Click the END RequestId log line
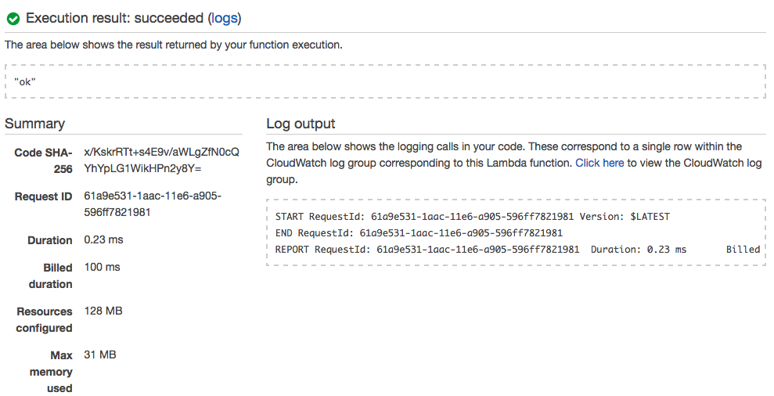Image resolution: width=774 pixels, height=396 pixels. pyautogui.click(x=419, y=233)
